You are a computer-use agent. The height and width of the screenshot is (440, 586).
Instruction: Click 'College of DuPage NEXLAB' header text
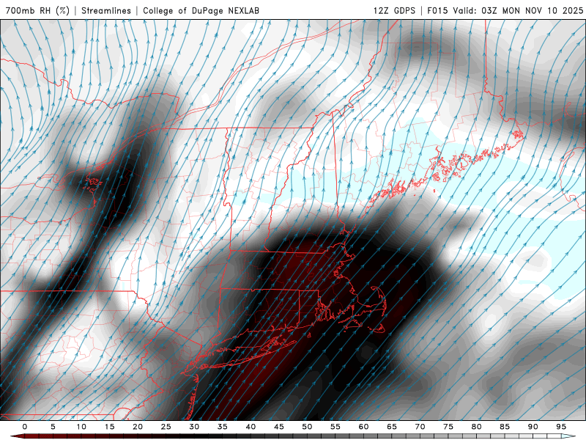201,10
